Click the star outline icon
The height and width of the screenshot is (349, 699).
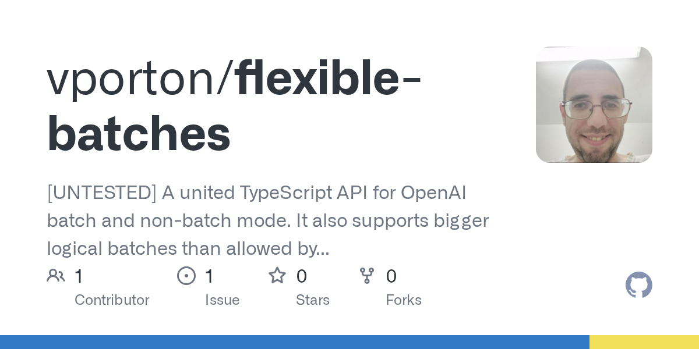click(x=277, y=276)
